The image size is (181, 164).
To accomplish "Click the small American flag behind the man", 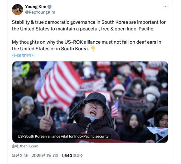I will click(115, 108).
